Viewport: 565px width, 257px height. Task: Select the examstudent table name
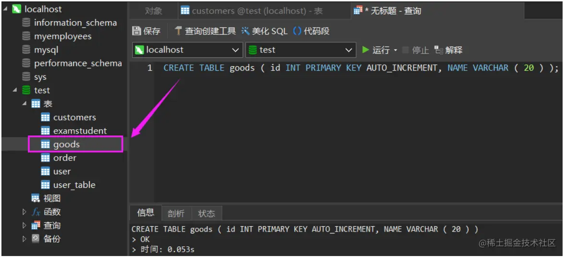click(80, 131)
